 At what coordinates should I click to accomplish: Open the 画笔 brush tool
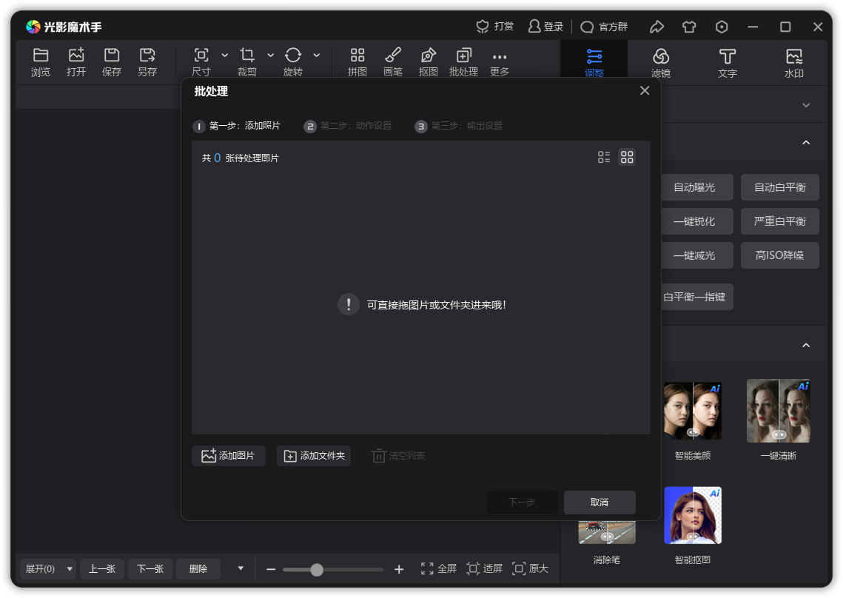coord(393,61)
